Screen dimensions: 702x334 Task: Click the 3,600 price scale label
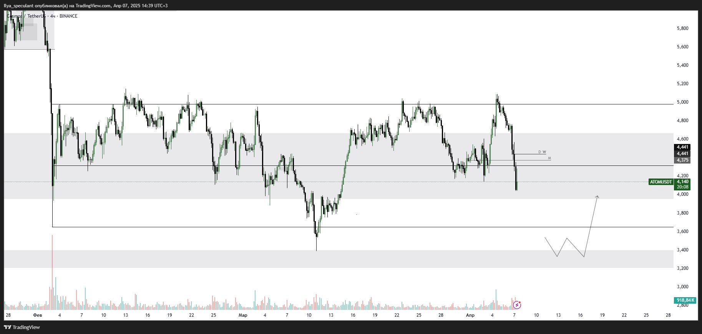[x=682, y=231]
